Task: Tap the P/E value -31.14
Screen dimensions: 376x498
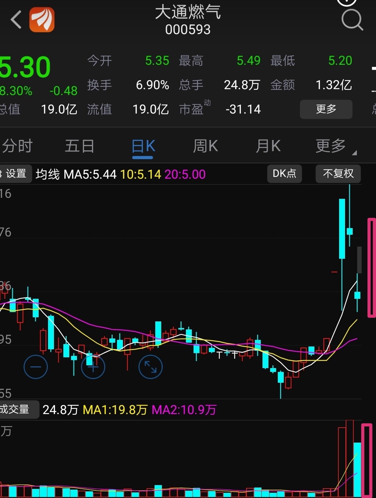Action: [243, 109]
